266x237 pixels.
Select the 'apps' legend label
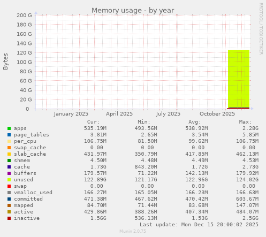20,128
